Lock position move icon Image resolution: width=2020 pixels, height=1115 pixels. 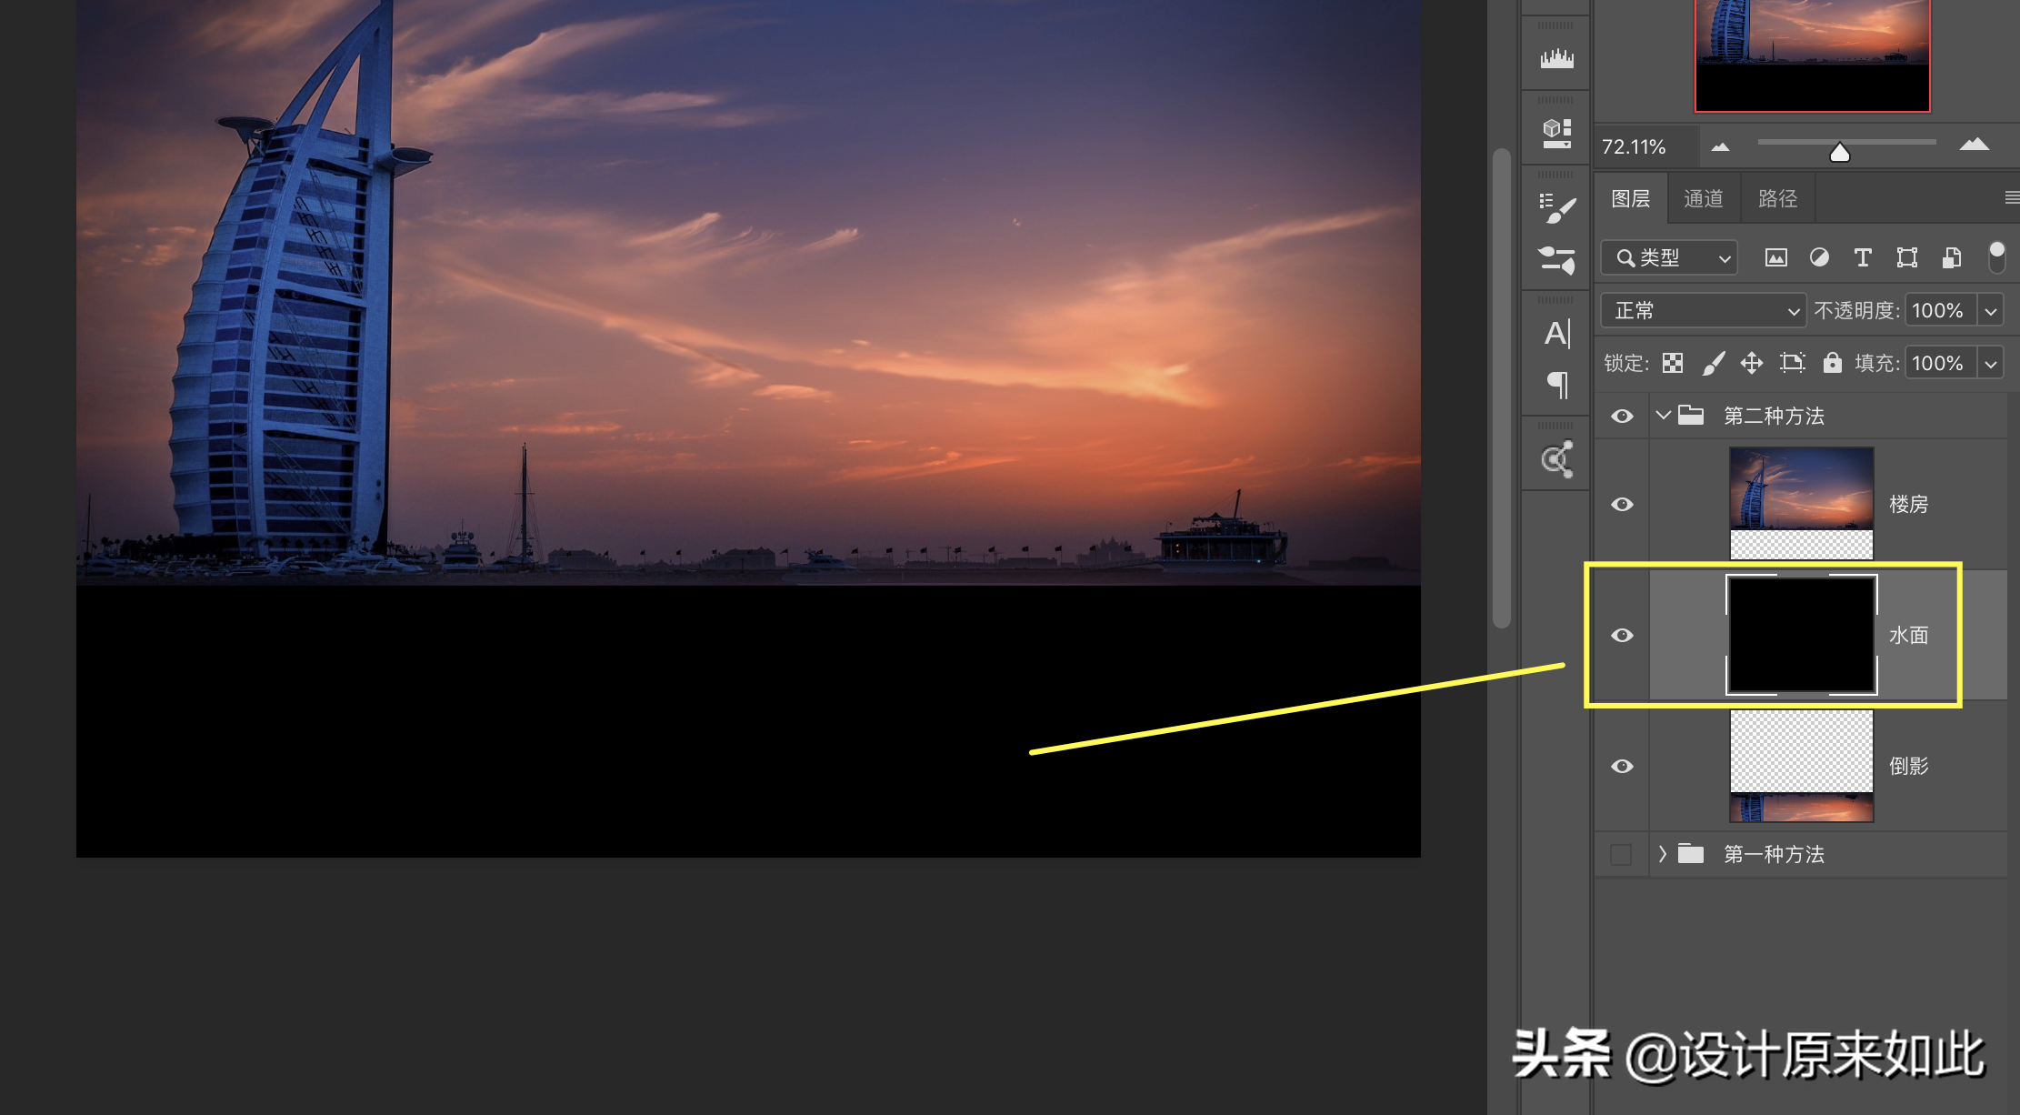pyautogui.click(x=1752, y=363)
